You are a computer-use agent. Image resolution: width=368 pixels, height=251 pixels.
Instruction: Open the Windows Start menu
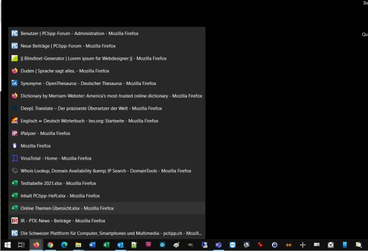pyautogui.click(x=7, y=245)
